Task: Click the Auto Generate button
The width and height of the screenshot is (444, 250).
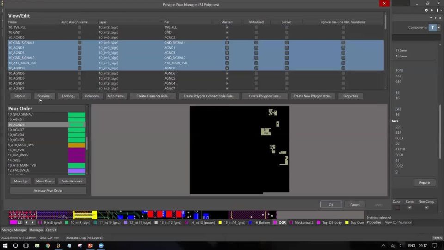Action: (72, 181)
